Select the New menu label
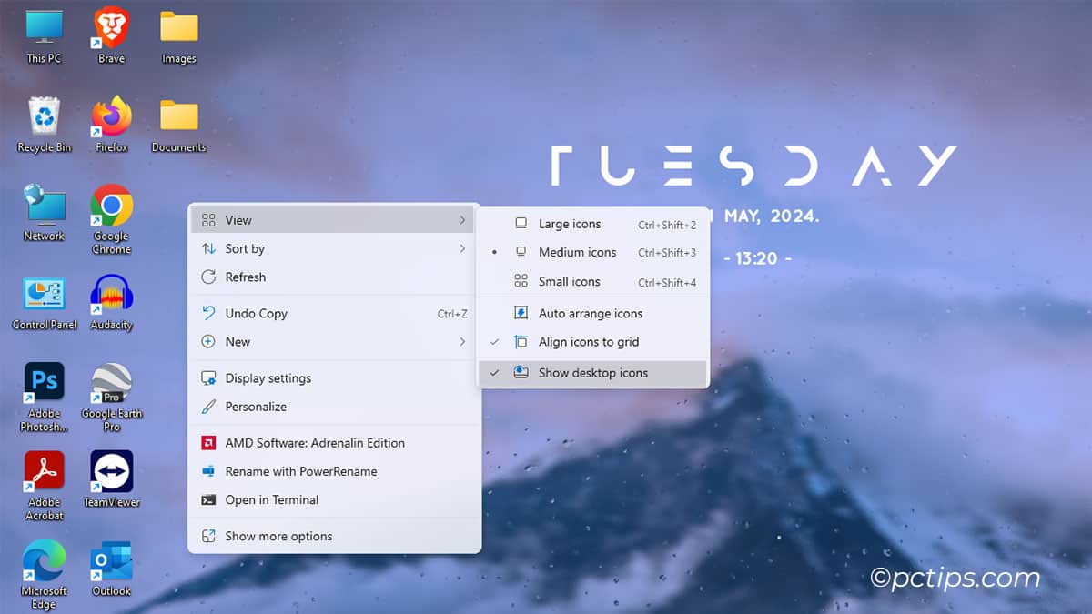This screenshot has width=1092, height=614. [238, 341]
